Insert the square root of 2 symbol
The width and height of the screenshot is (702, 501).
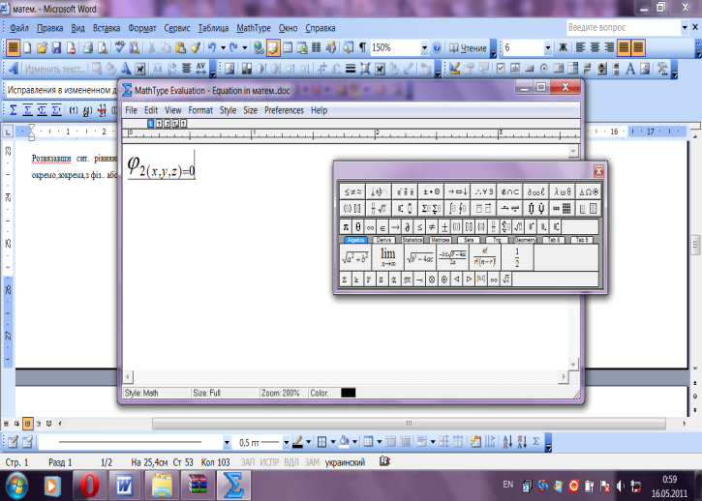click(x=505, y=280)
